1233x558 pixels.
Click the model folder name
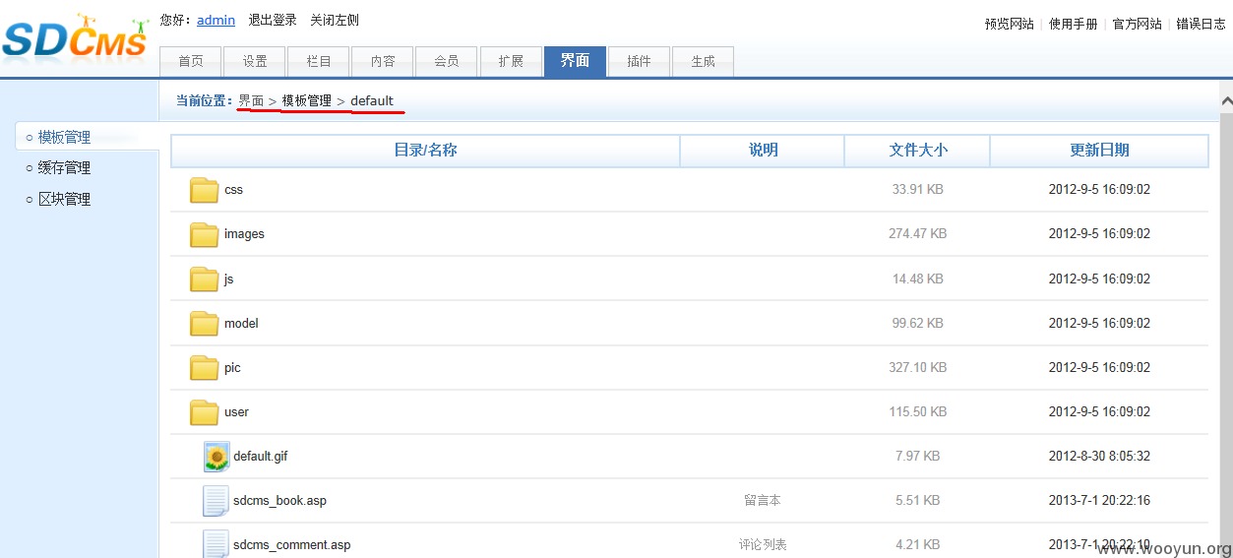pyautogui.click(x=241, y=324)
